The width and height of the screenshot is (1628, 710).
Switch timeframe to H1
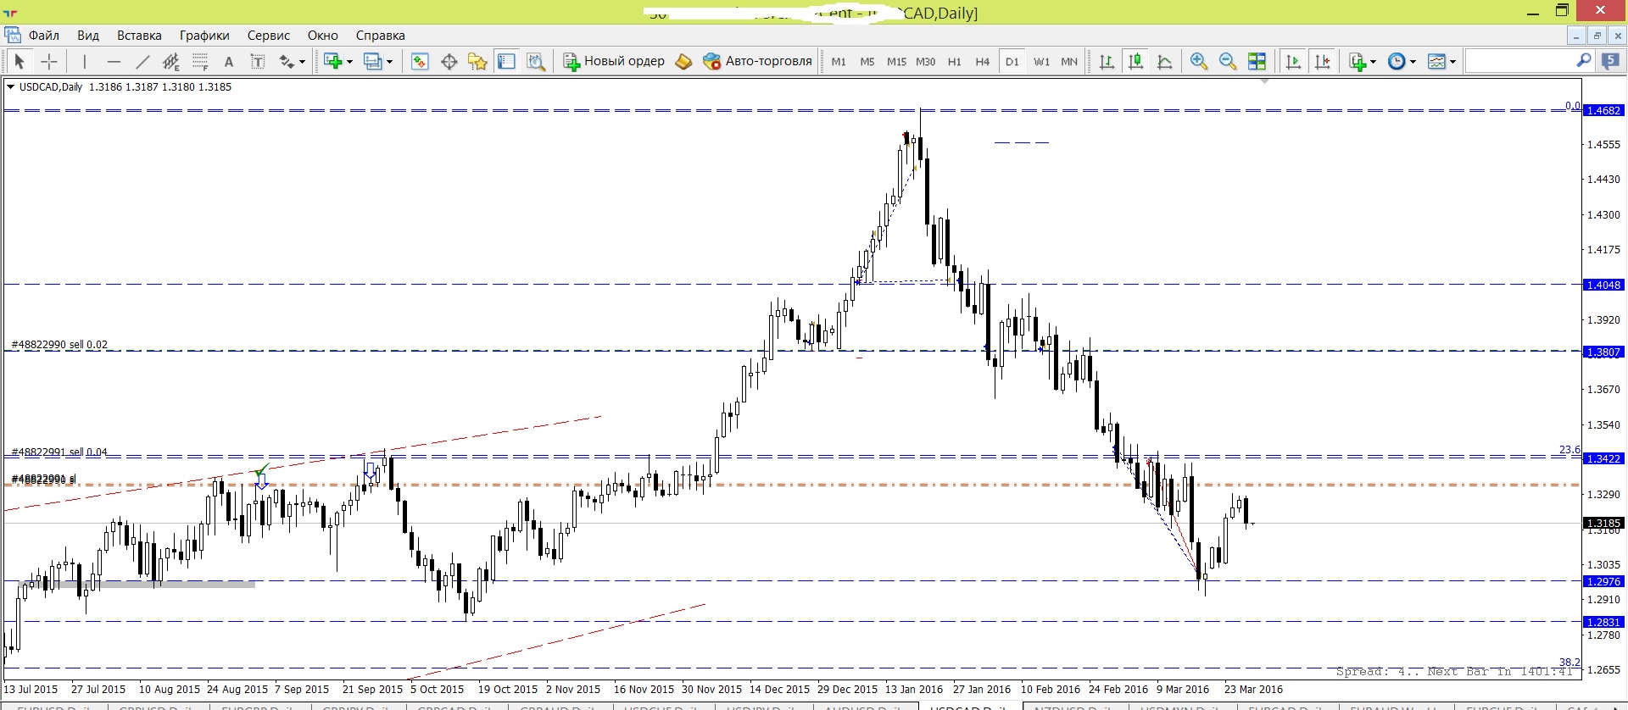pyautogui.click(x=954, y=61)
